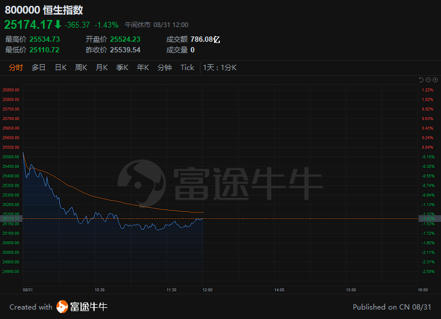Image resolution: width=441 pixels, height=319 pixels.
Task: Click the Created with label
Action: (x=31, y=307)
